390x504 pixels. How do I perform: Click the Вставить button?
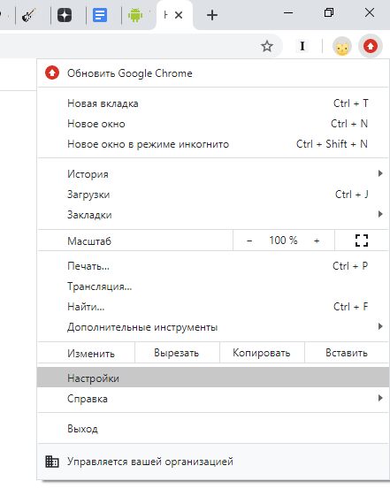coord(347,353)
